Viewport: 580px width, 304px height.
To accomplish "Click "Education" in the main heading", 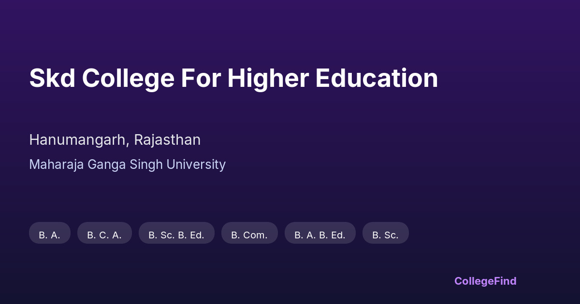I will click(377, 78).
